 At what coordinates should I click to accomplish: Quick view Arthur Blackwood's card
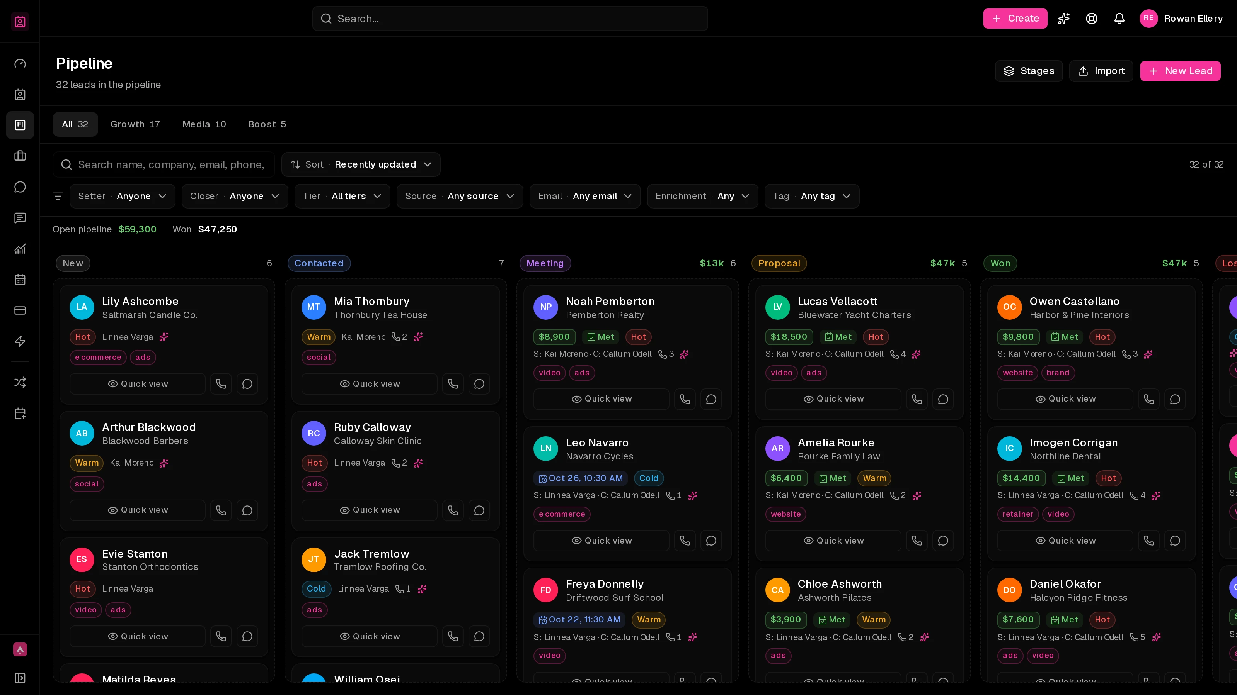click(137, 510)
